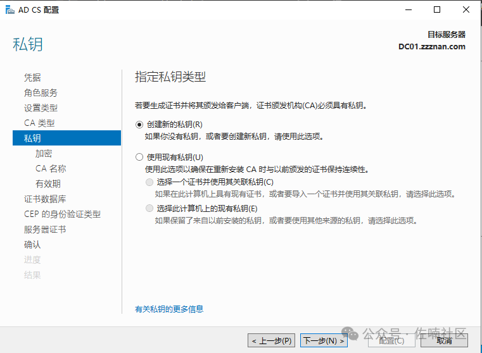
Task: Go to the 角色服务 sidebar step
Action: coord(41,93)
